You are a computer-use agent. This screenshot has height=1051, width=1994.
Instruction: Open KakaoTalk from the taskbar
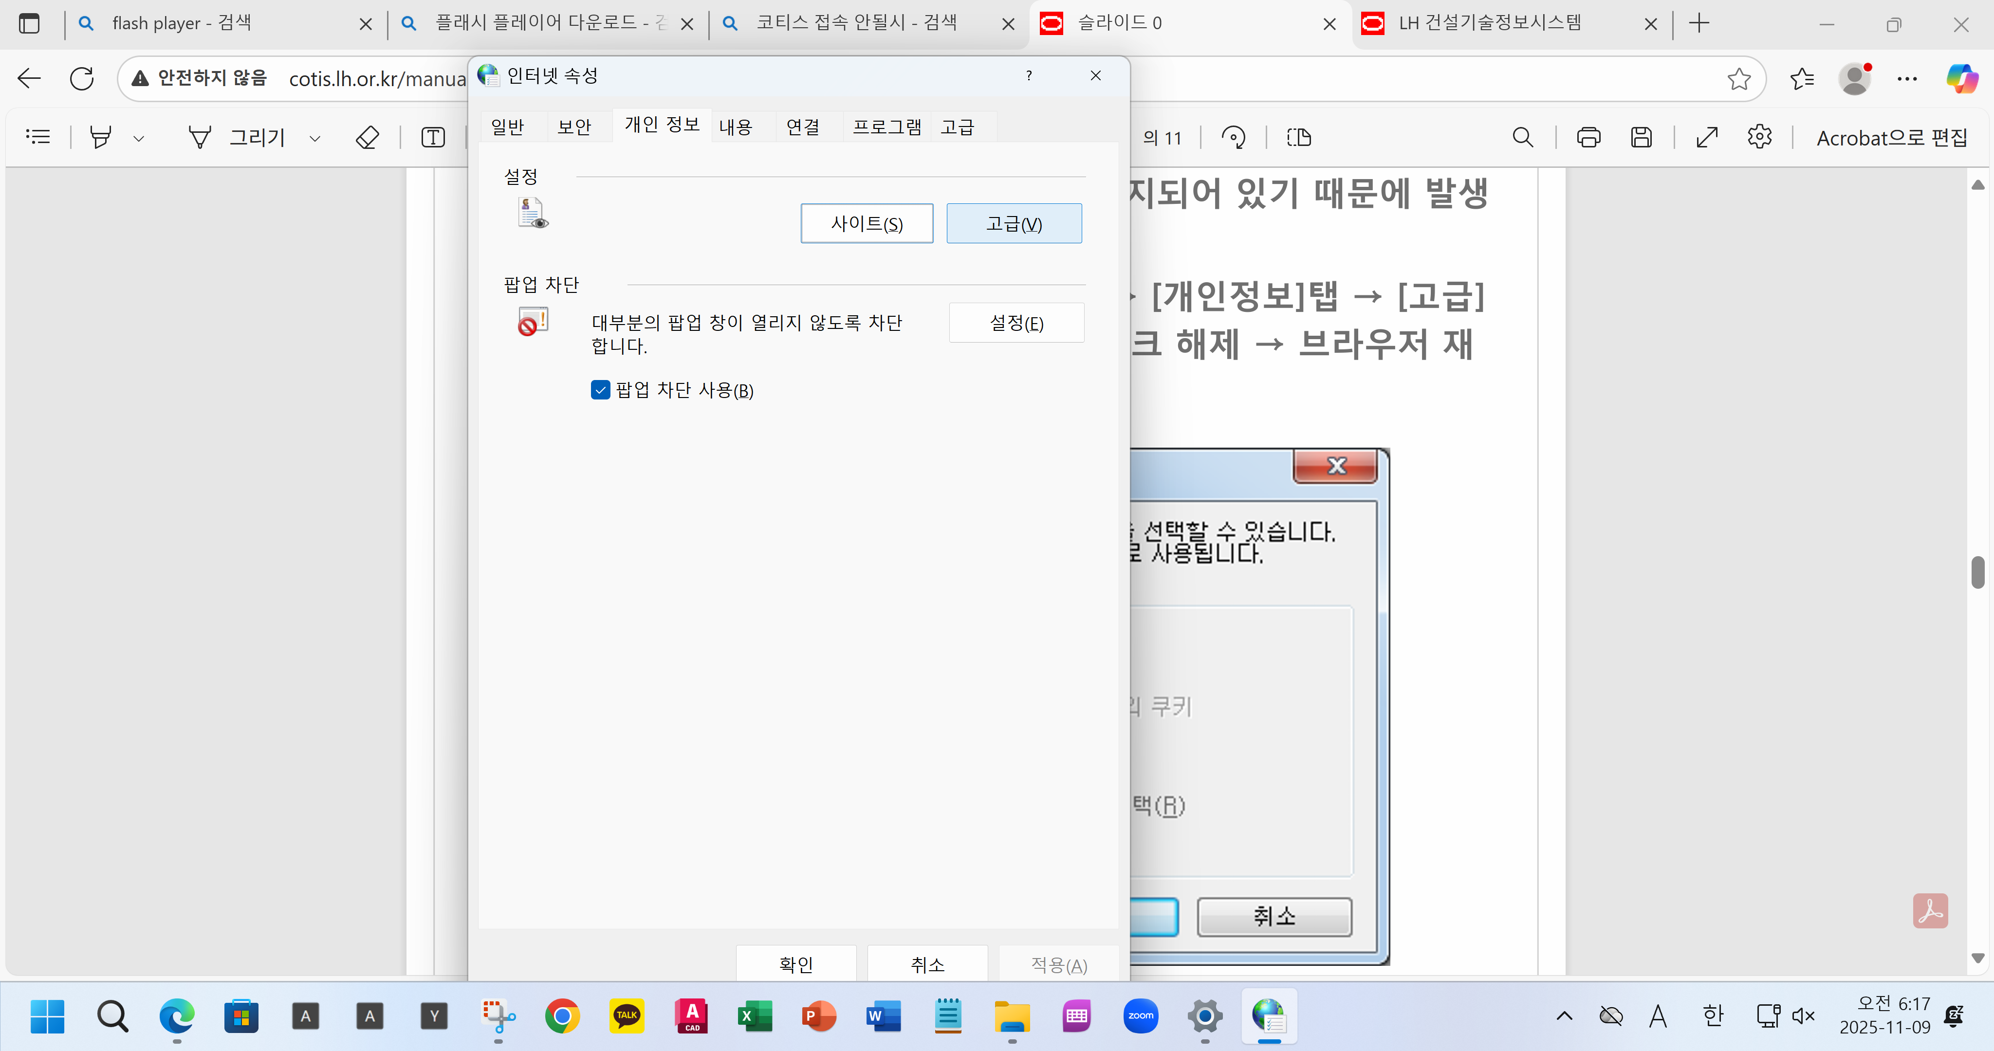[x=626, y=1016]
